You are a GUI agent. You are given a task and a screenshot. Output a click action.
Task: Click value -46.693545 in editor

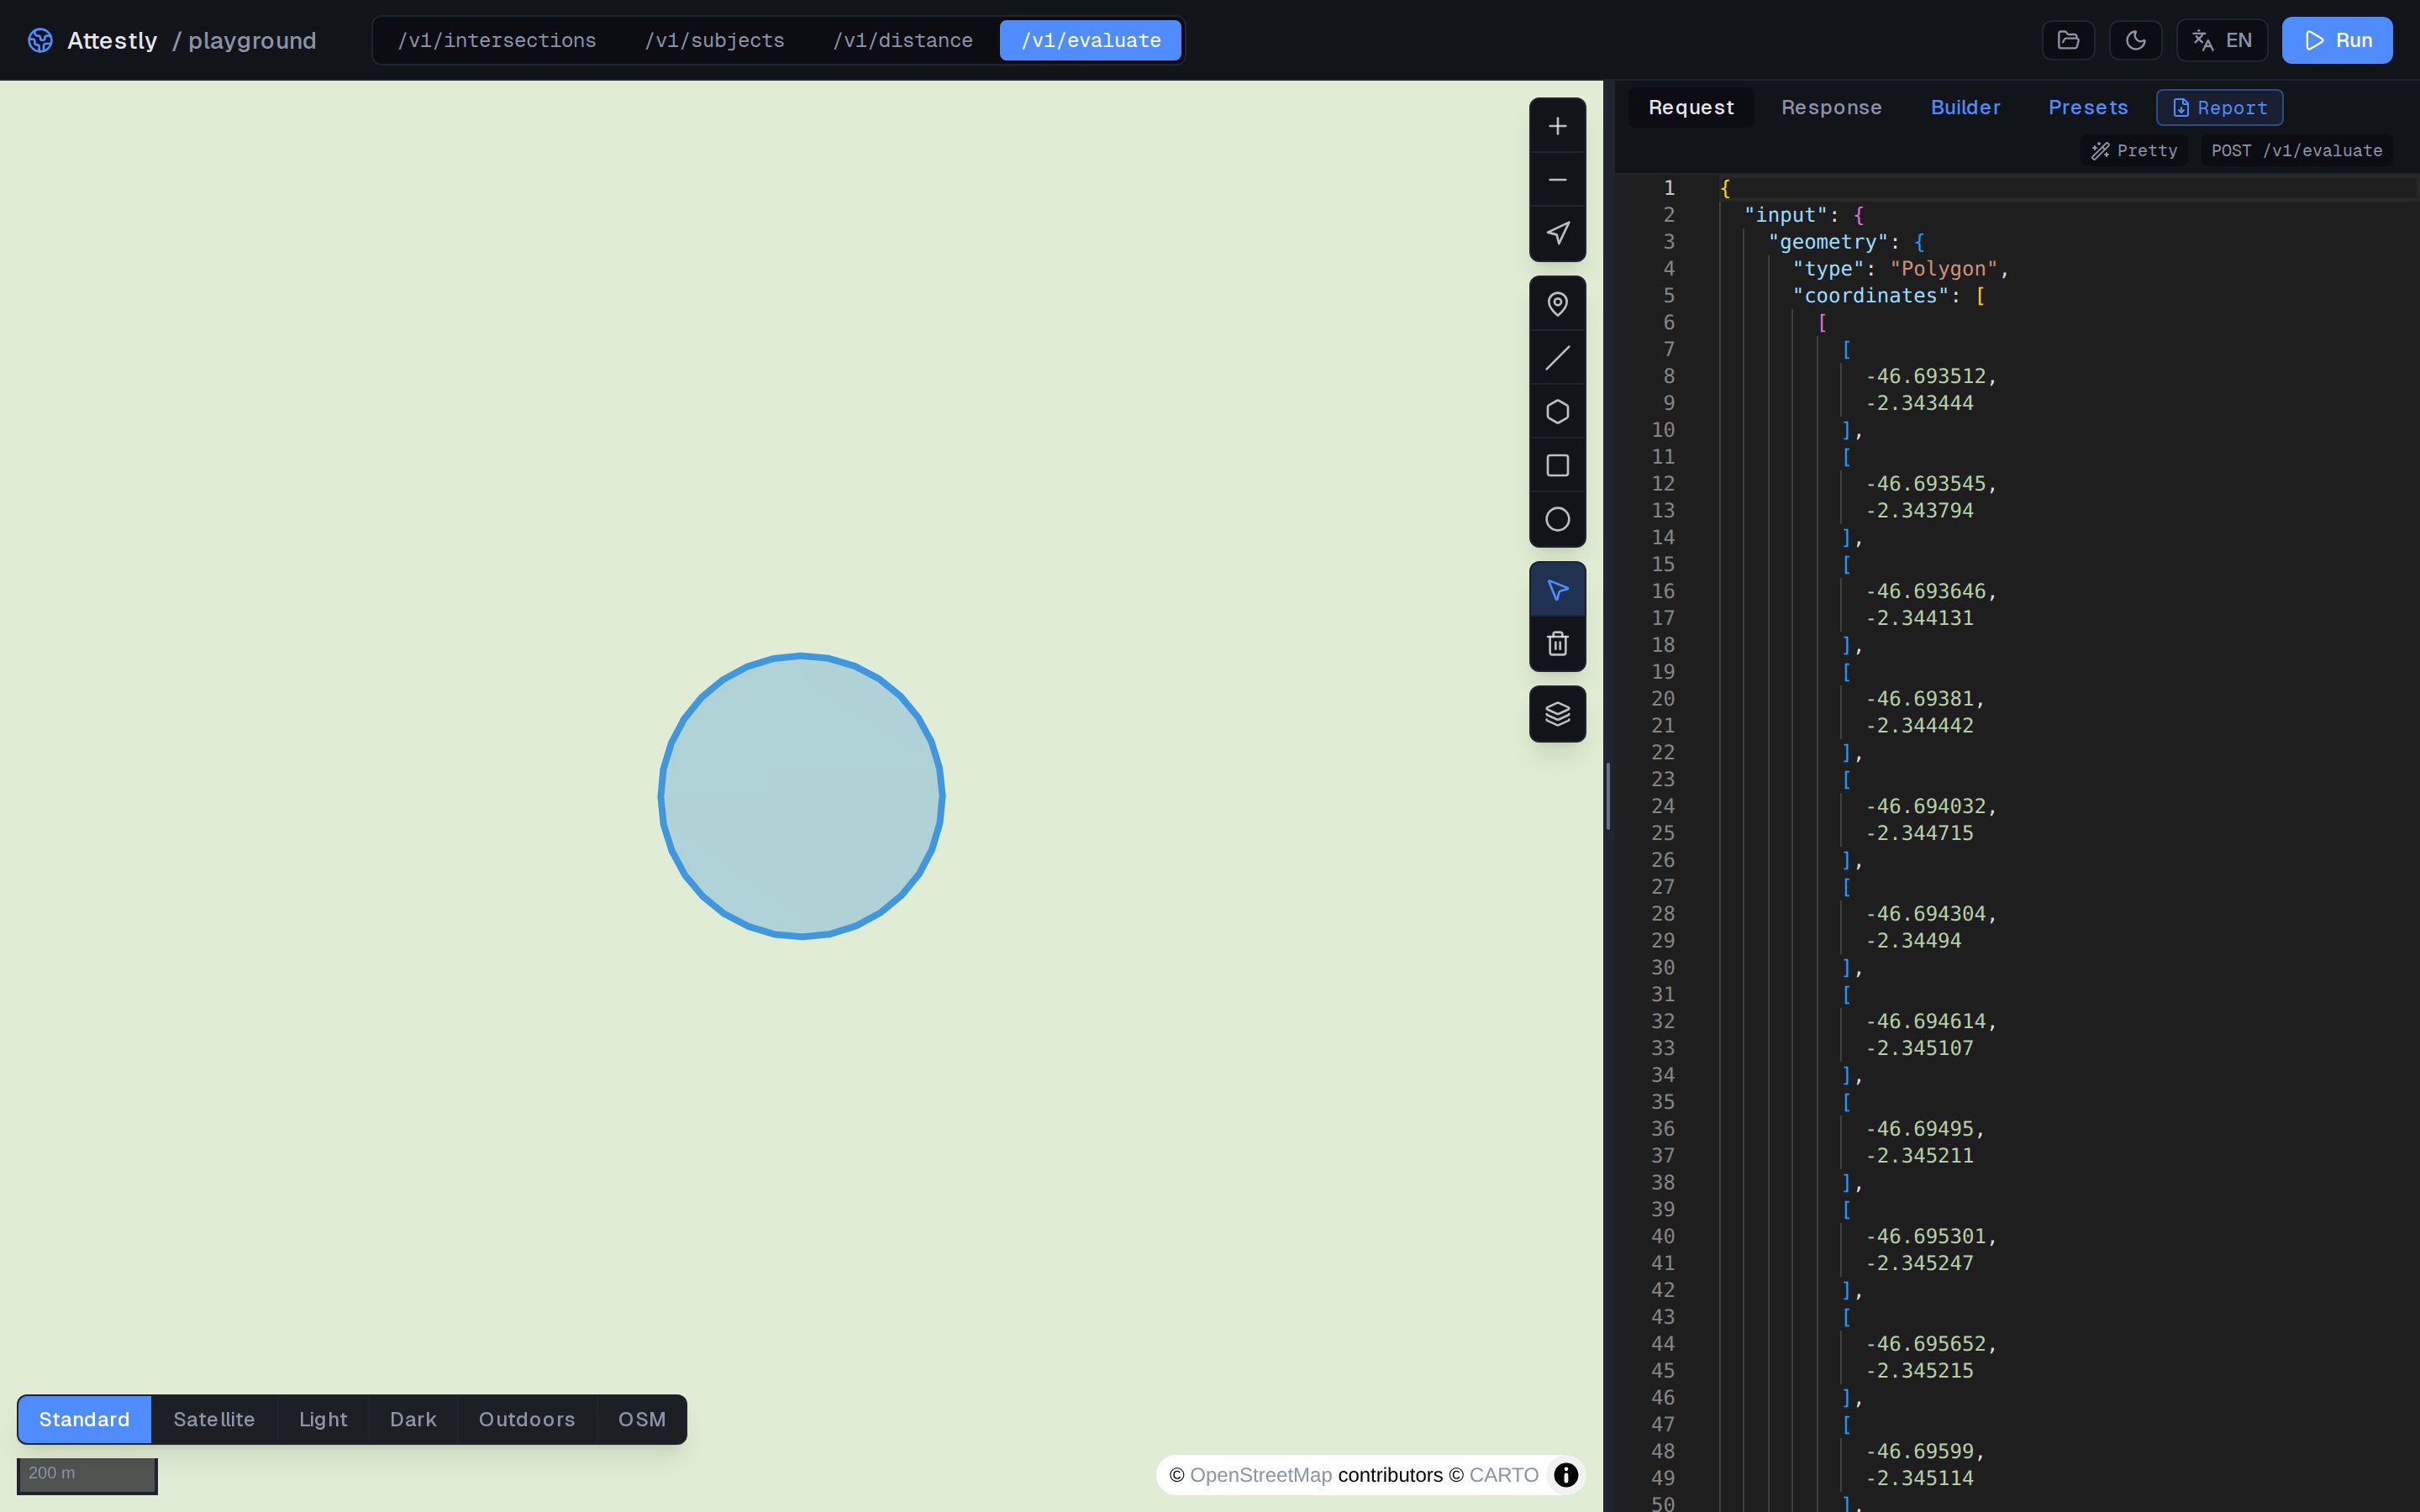(x=1925, y=484)
